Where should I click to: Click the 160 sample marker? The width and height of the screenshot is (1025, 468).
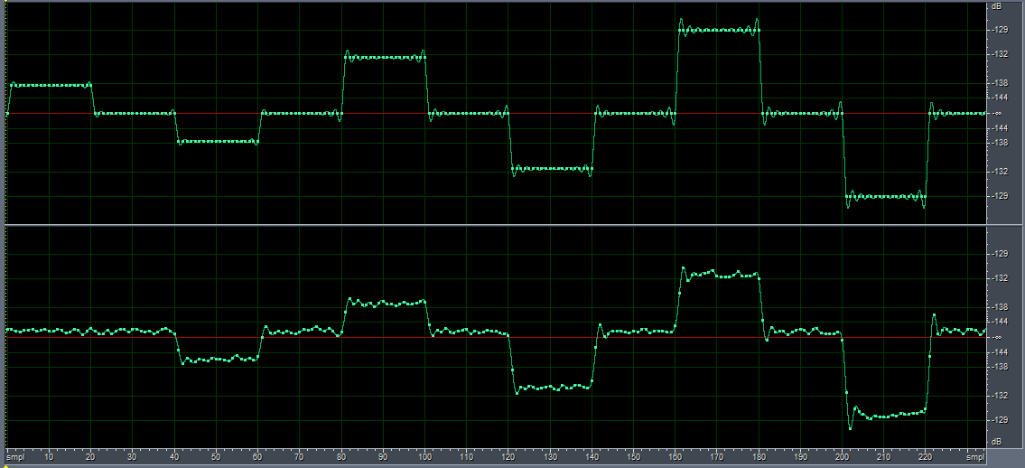pyautogui.click(x=676, y=457)
